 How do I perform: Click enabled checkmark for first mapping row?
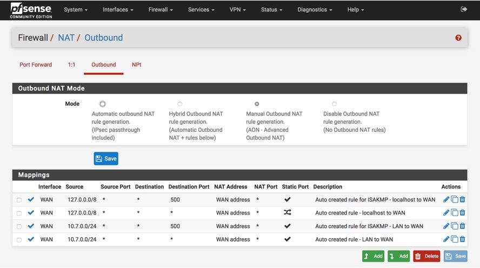(x=31, y=199)
